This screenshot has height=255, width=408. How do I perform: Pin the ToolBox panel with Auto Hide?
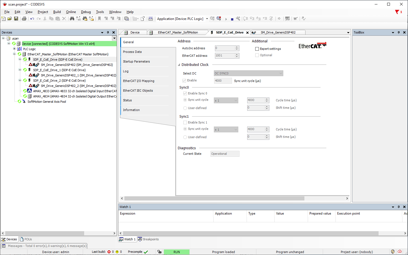(x=399, y=32)
